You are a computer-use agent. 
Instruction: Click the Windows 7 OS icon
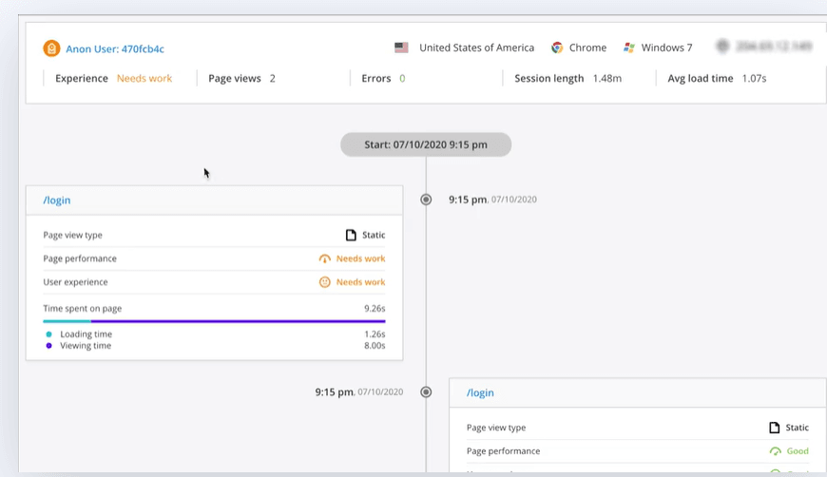pos(629,48)
